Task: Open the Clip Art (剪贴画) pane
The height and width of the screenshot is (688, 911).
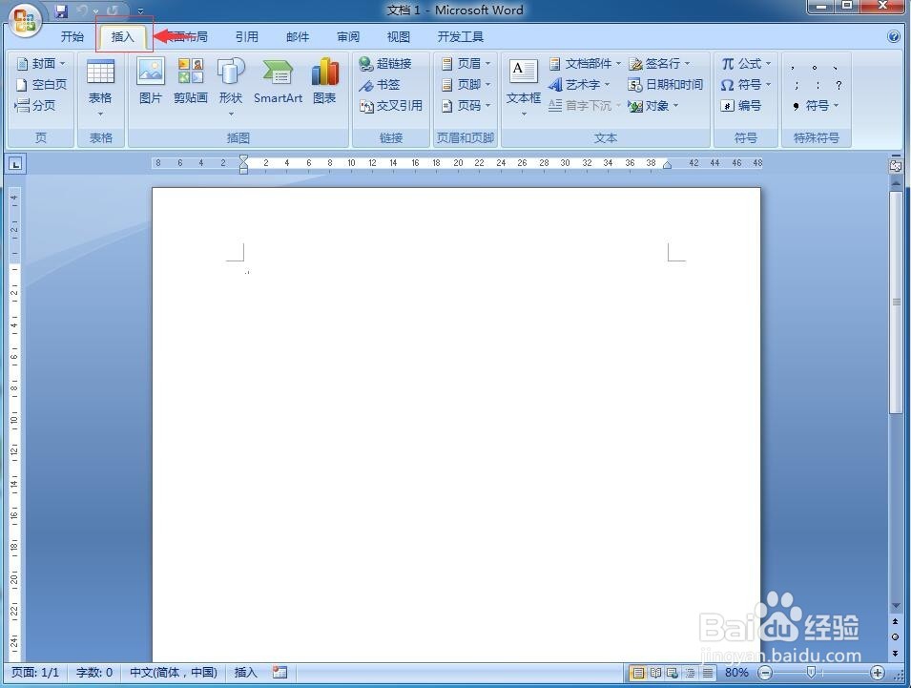Action: (191, 81)
